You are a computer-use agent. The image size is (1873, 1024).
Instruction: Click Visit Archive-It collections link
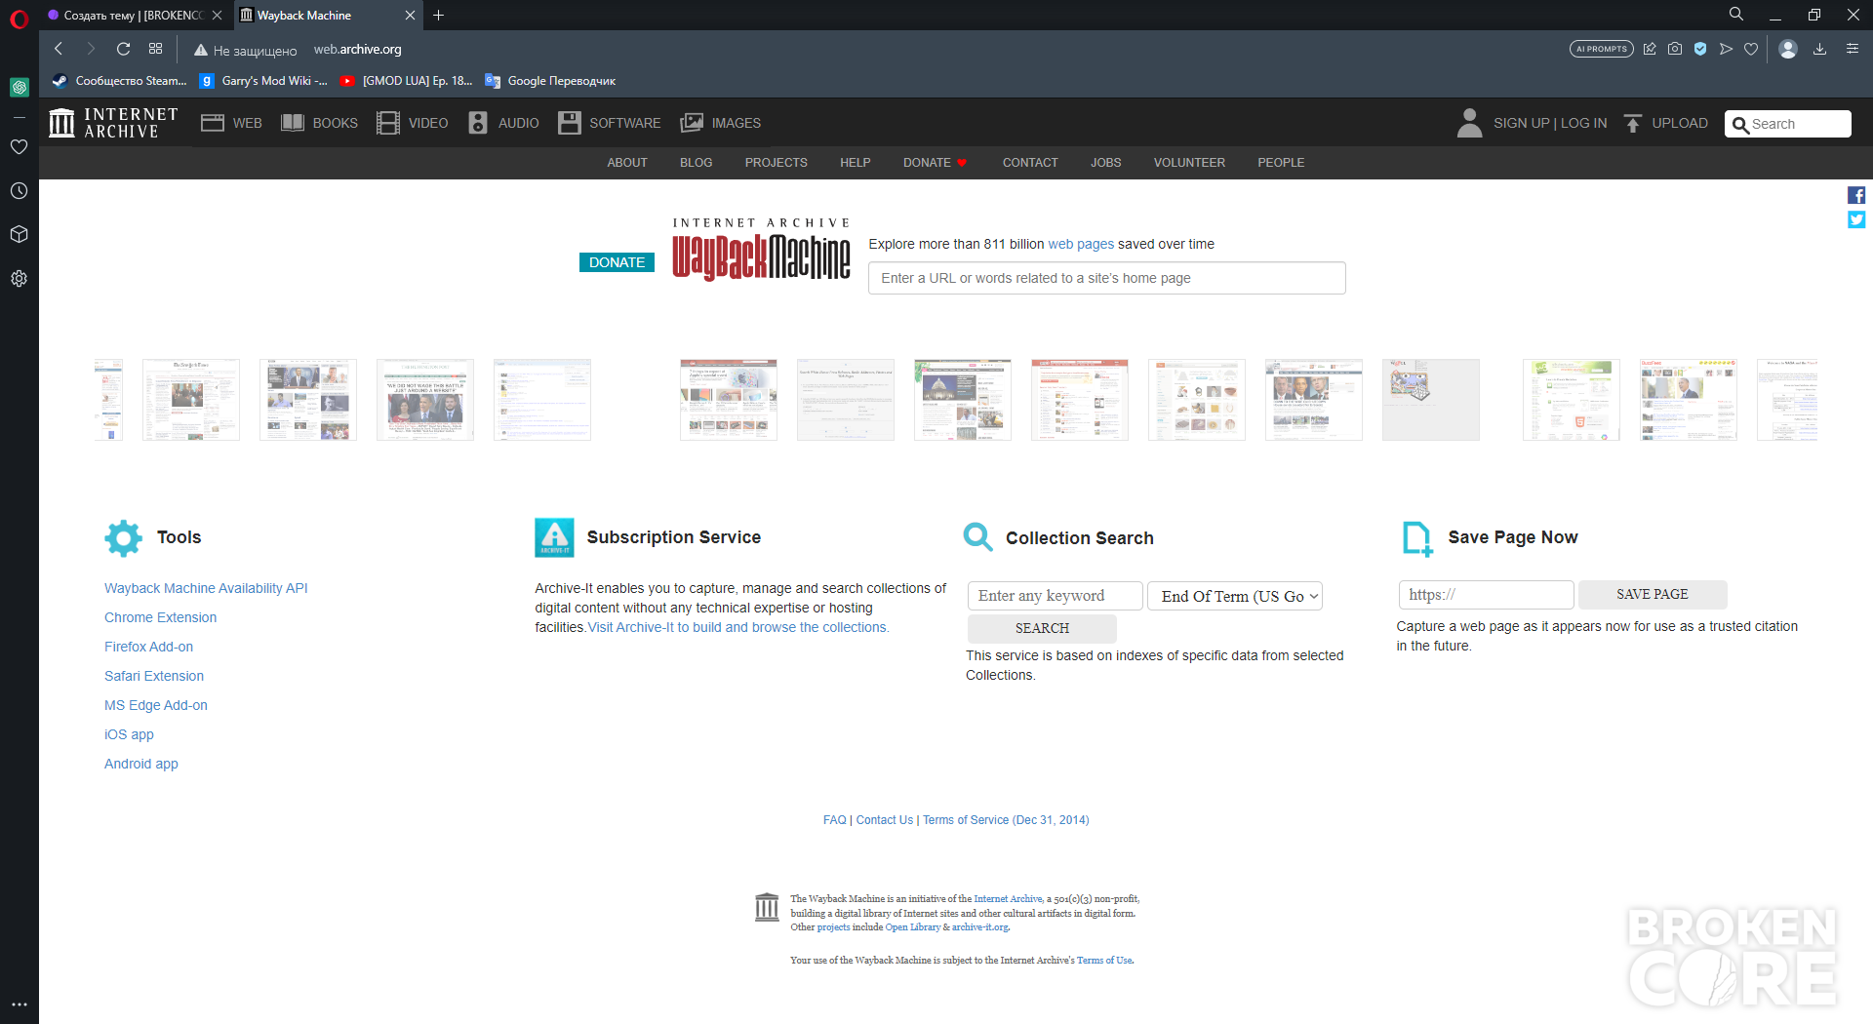(738, 627)
